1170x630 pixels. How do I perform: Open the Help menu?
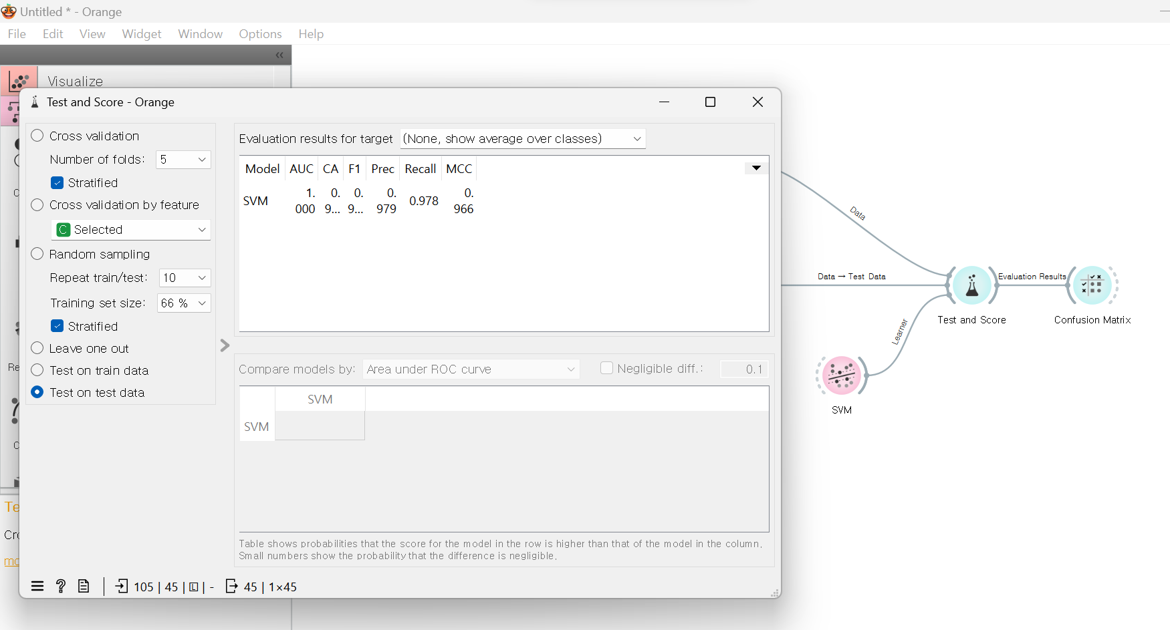tap(311, 34)
